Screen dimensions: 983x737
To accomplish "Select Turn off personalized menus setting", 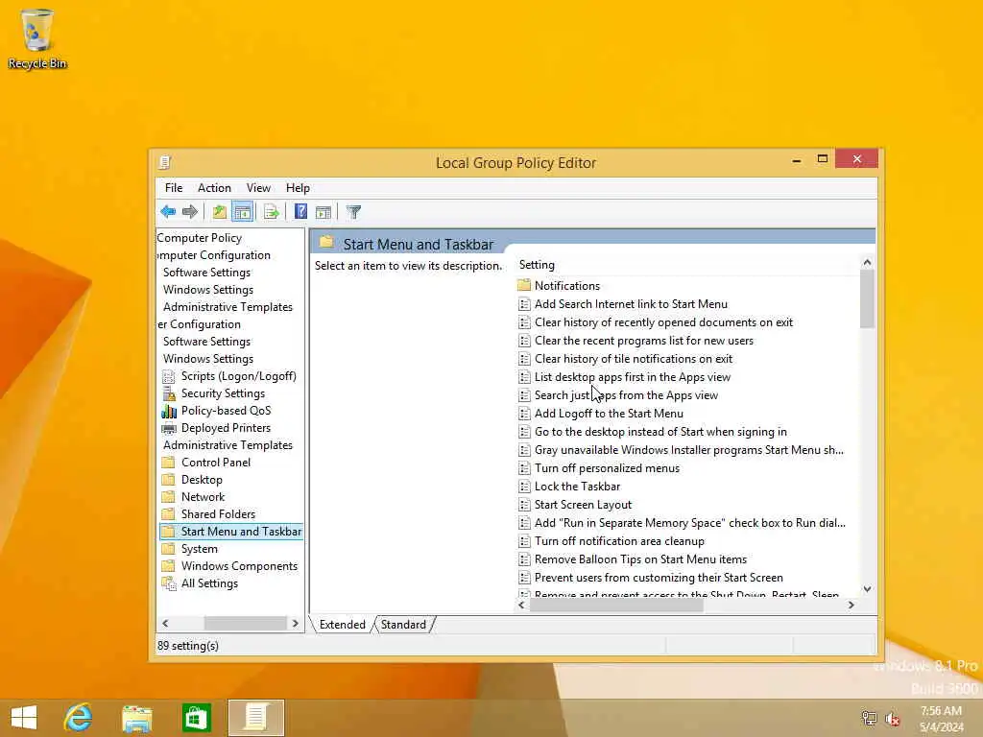I will [607, 468].
